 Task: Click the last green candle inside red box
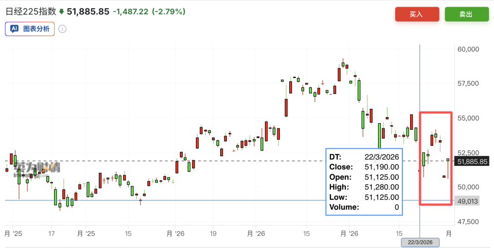pyautogui.click(x=448, y=160)
